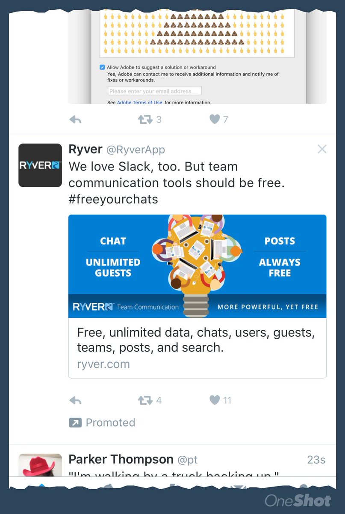Click the Promoted arrow icon
Image resolution: width=345 pixels, height=514 pixels.
pos(75,423)
